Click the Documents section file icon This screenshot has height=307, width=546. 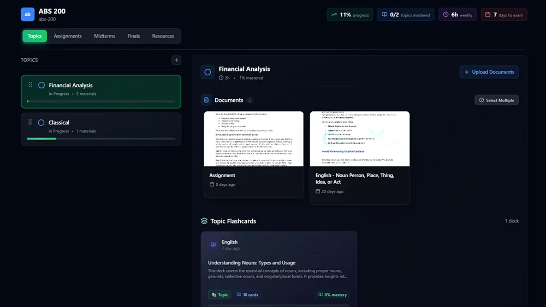coord(206,100)
